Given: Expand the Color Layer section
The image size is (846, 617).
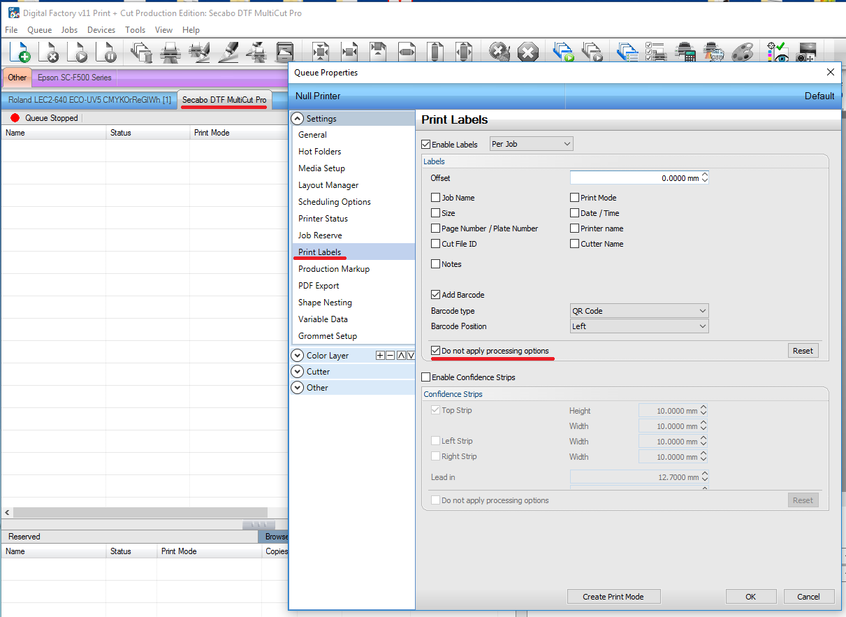Looking at the screenshot, I should 298,356.
